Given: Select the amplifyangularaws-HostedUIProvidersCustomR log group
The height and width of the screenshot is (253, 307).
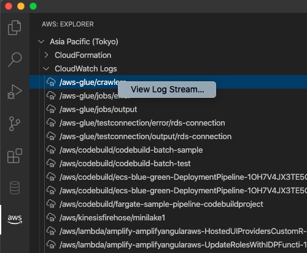Looking at the screenshot, I should pyautogui.click(x=168, y=231).
